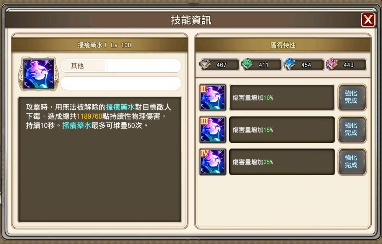Click 強化完成 button for 15% damage trait
The image size is (382, 244).
tap(352, 129)
